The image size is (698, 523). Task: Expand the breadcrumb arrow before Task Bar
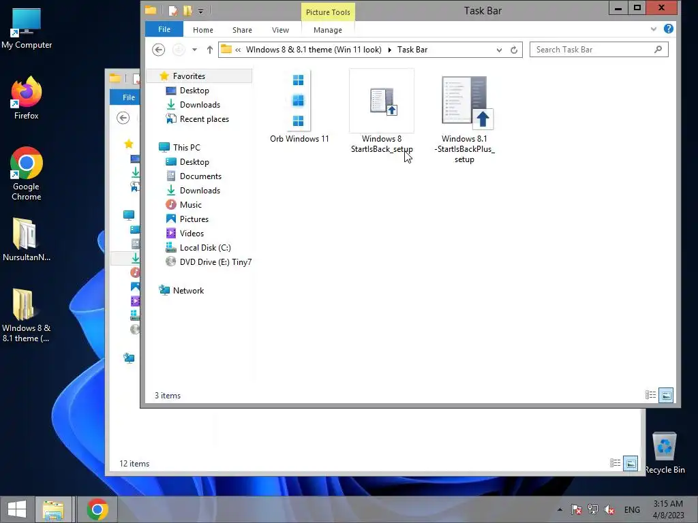(389, 50)
